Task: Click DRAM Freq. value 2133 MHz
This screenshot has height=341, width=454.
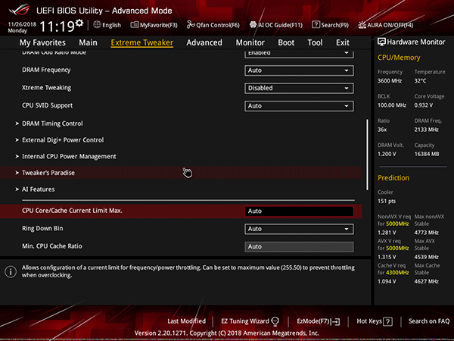Action: pyautogui.click(x=427, y=130)
